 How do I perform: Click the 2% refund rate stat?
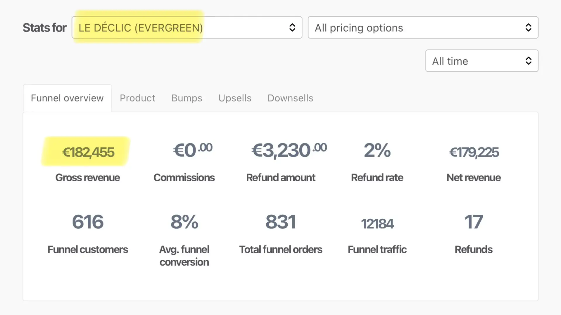(x=377, y=150)
